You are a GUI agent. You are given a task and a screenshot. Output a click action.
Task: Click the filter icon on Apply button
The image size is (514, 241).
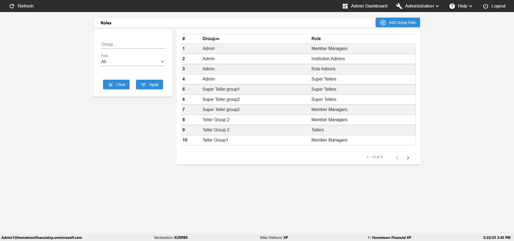pos(143,85)
